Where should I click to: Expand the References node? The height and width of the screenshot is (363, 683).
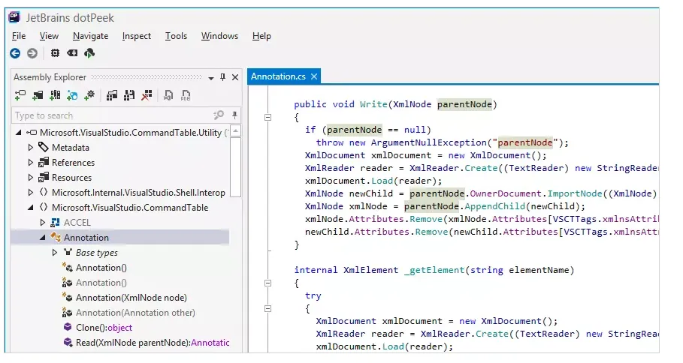31,163
